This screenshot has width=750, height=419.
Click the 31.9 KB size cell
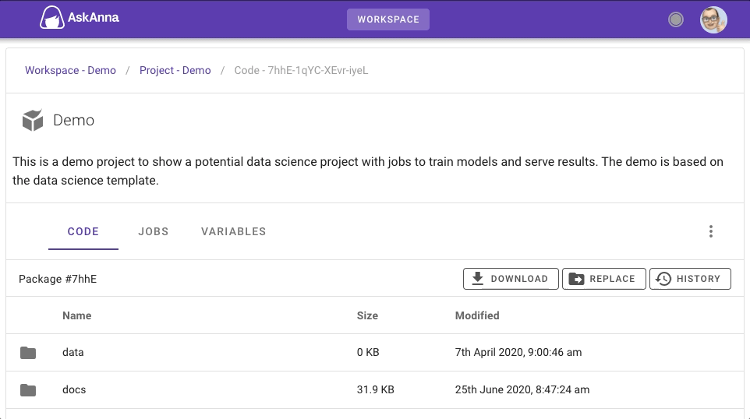(x=376, y=389)
